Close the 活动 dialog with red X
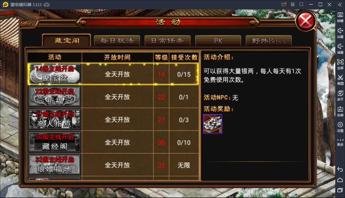345x198 pixels. tap(306, 21)
